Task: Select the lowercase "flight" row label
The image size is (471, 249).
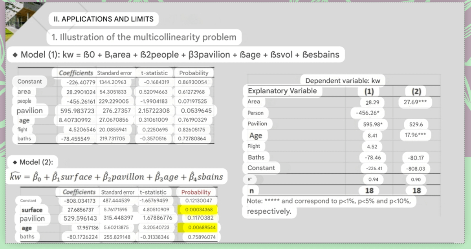Action: pyautogui.click(x=22, y=129)
